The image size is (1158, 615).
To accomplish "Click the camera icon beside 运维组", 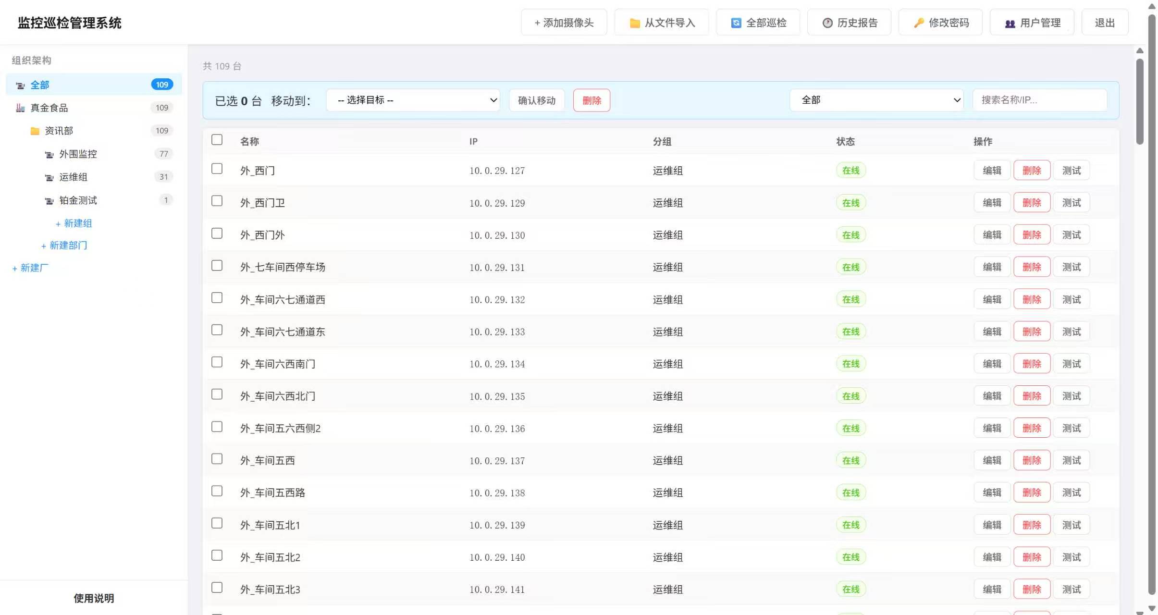I will tap(49, 177).
